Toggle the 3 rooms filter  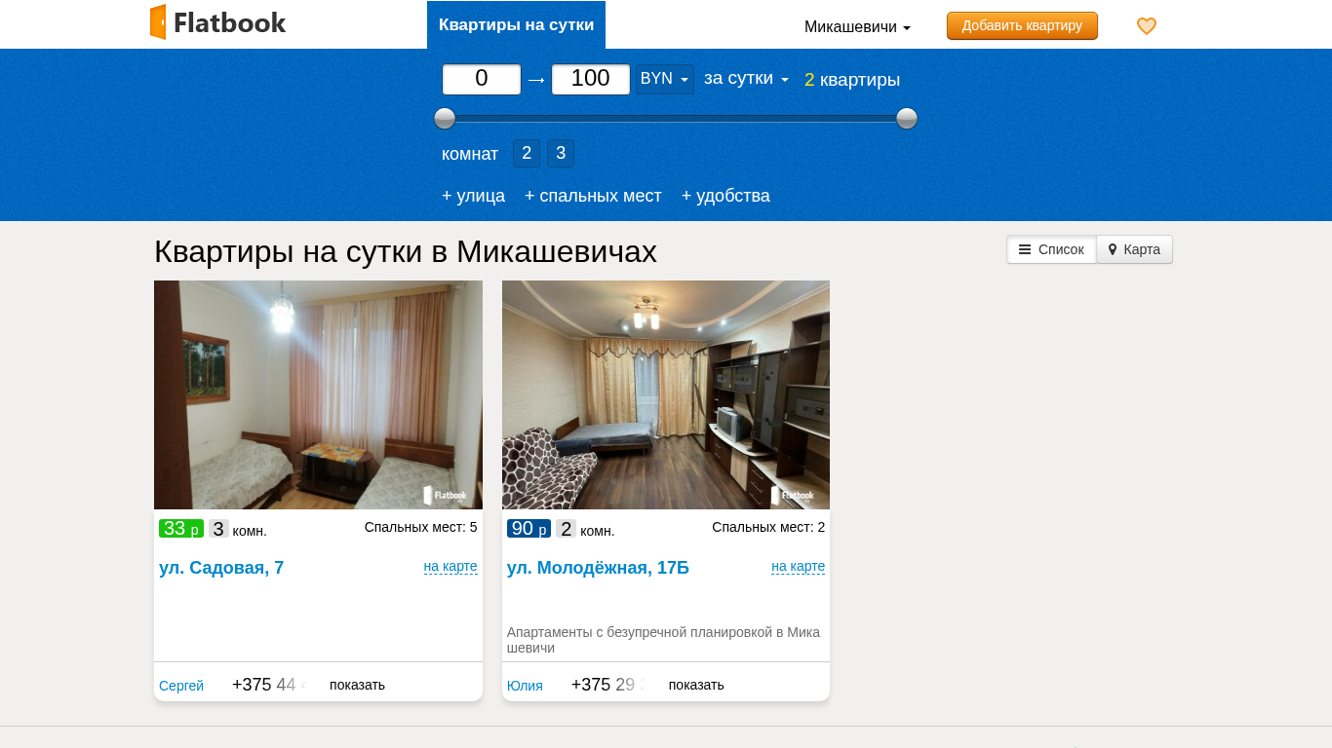561,153
